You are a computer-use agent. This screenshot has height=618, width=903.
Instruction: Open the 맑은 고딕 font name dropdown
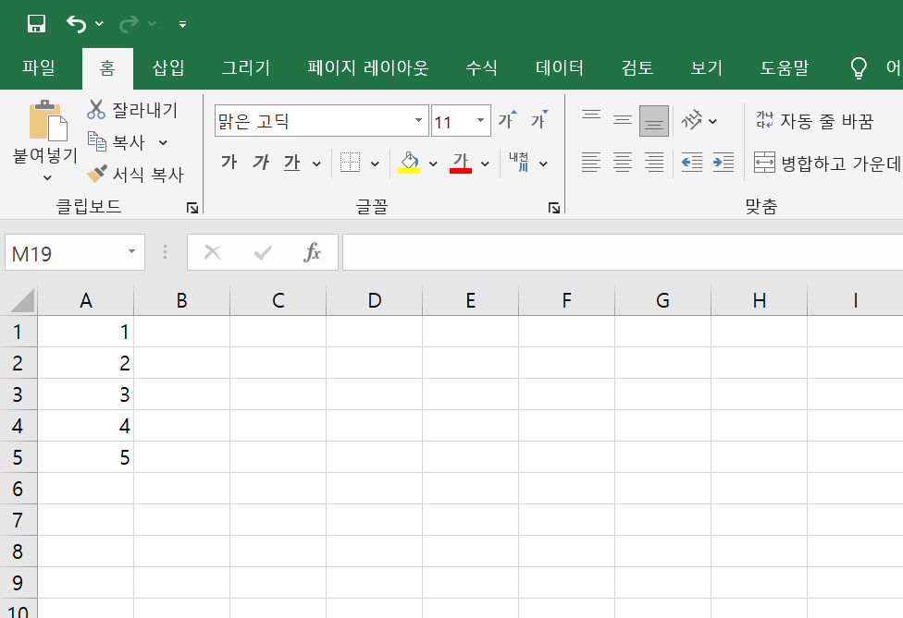coord(419,121)
